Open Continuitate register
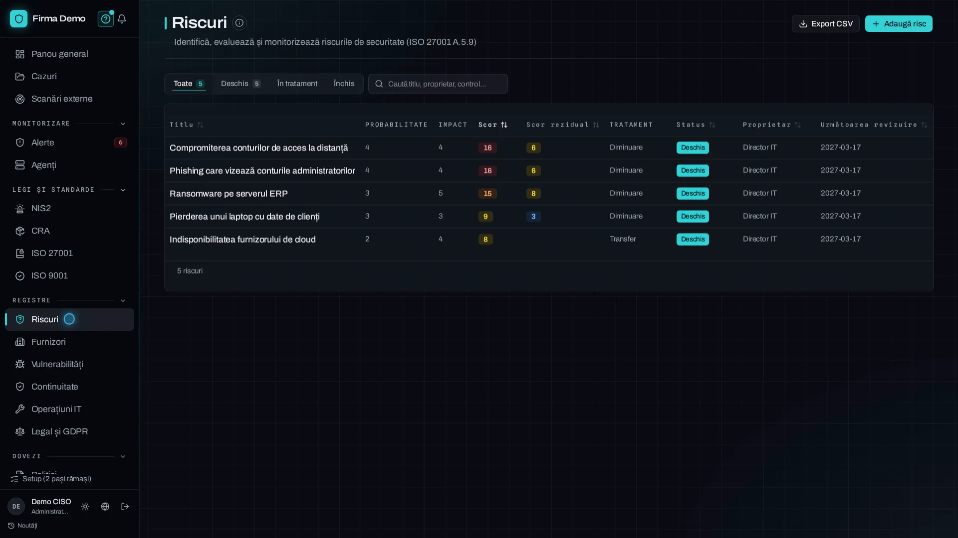Image resolution: width=958 pixels, height=538 pixels. [x=69, y=387]
